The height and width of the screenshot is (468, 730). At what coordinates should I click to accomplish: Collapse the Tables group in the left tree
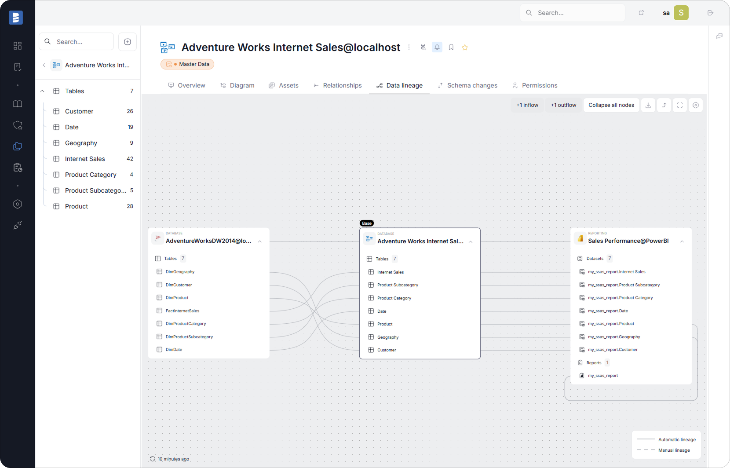[42, 91]
